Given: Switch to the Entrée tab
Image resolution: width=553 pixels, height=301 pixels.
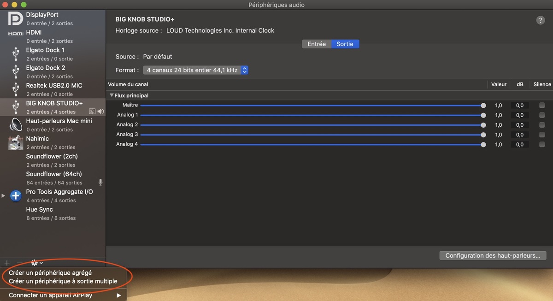Looking at the screenshot, I should pyautogui.click(x=317, y=44).
